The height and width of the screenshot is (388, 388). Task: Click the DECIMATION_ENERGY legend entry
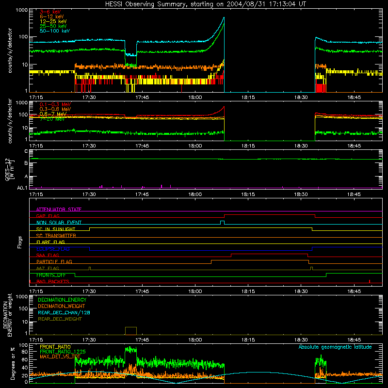(x=62, y=300)
